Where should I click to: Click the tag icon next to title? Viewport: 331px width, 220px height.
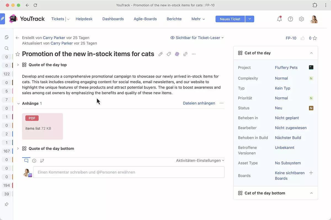[169, 54]
